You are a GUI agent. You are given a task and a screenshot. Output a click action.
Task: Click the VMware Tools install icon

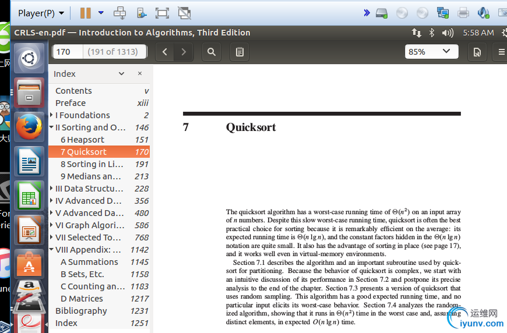click(x=141, y=13)
